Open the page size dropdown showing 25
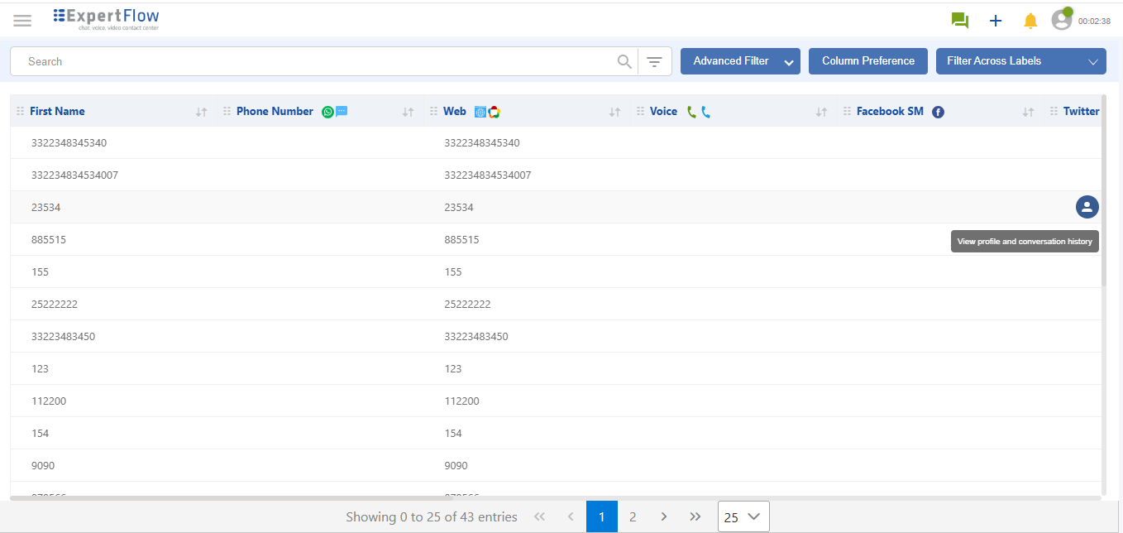Viewport: 1123px width, 533px height. (743, 516)
